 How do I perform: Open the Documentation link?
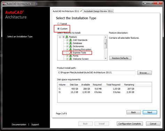click(19, 124)
